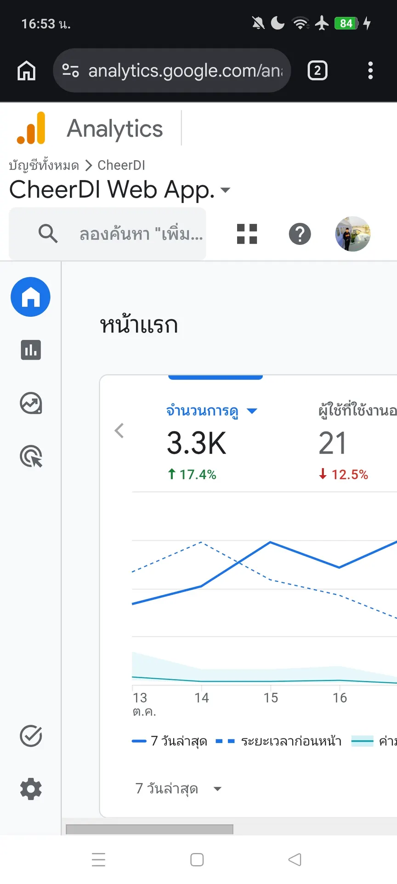Image resolution: width=397 pixels, height=884 pixels.
Task: Click the ระยะเวลาก่อนหน้า legend entry
Action: (x=278, y=741)
